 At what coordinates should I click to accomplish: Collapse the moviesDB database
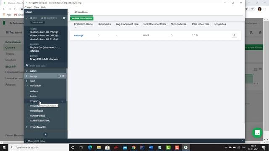(27, 86)
